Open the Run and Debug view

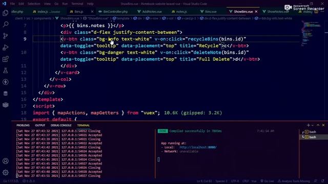click(x=6, y=48)
